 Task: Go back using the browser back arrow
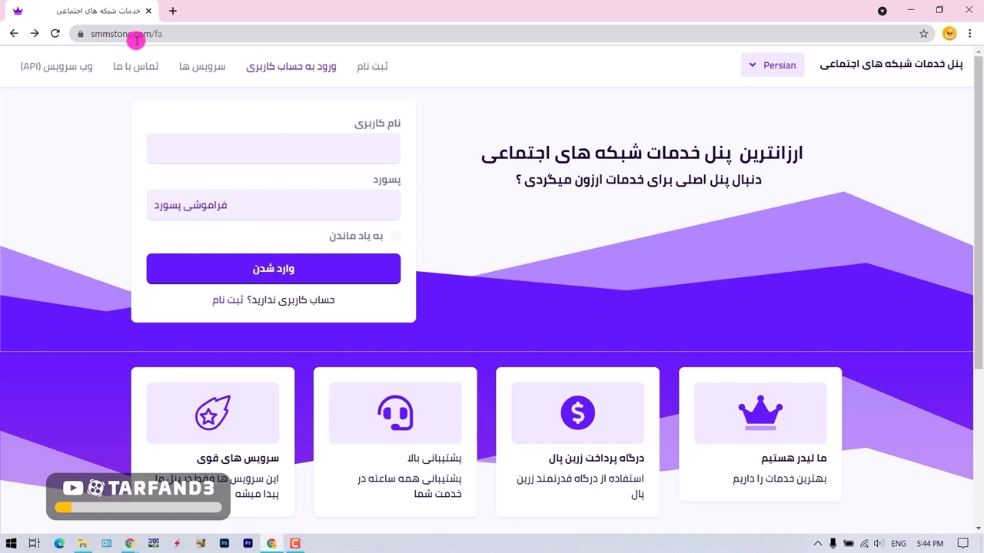tap(14, 34)
